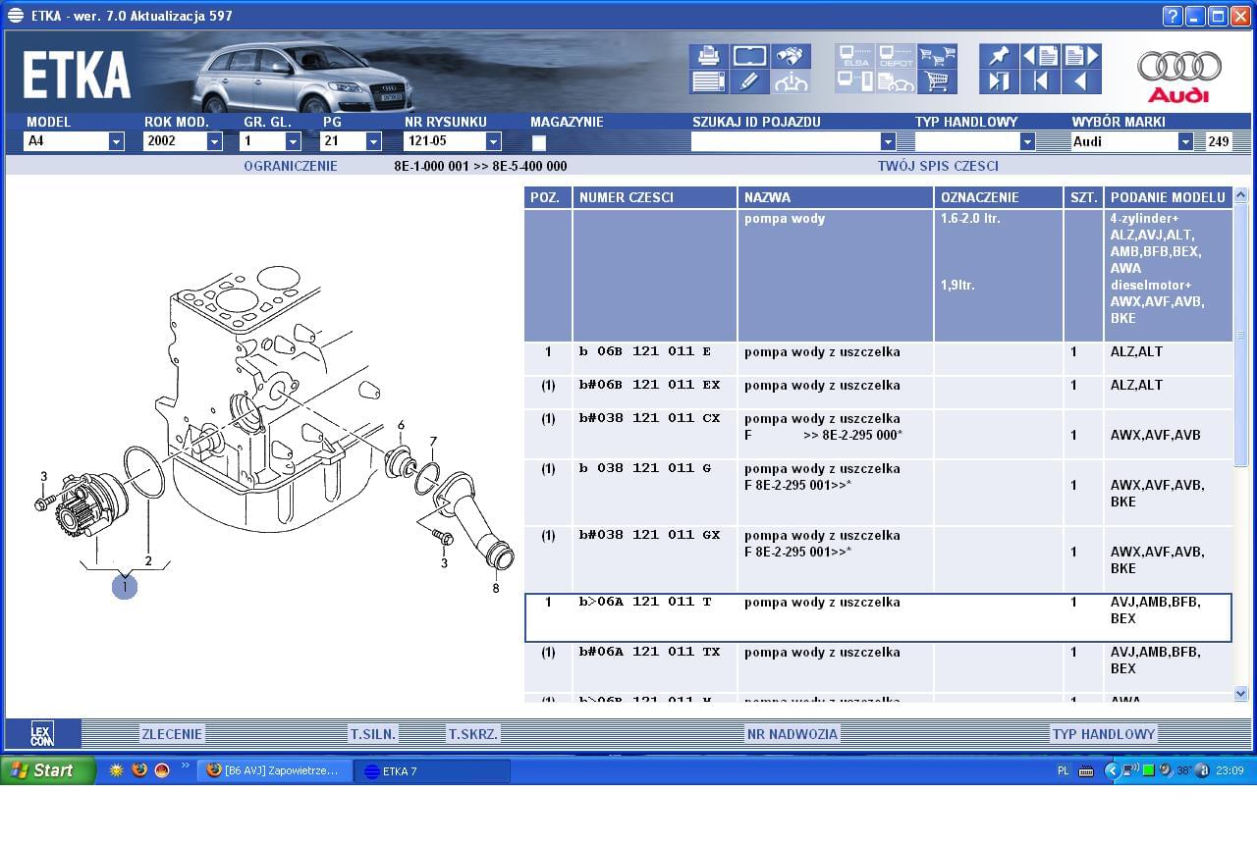1257x846 pixels.
Task: Click the printer icon in toolbar
Action: 708,56
